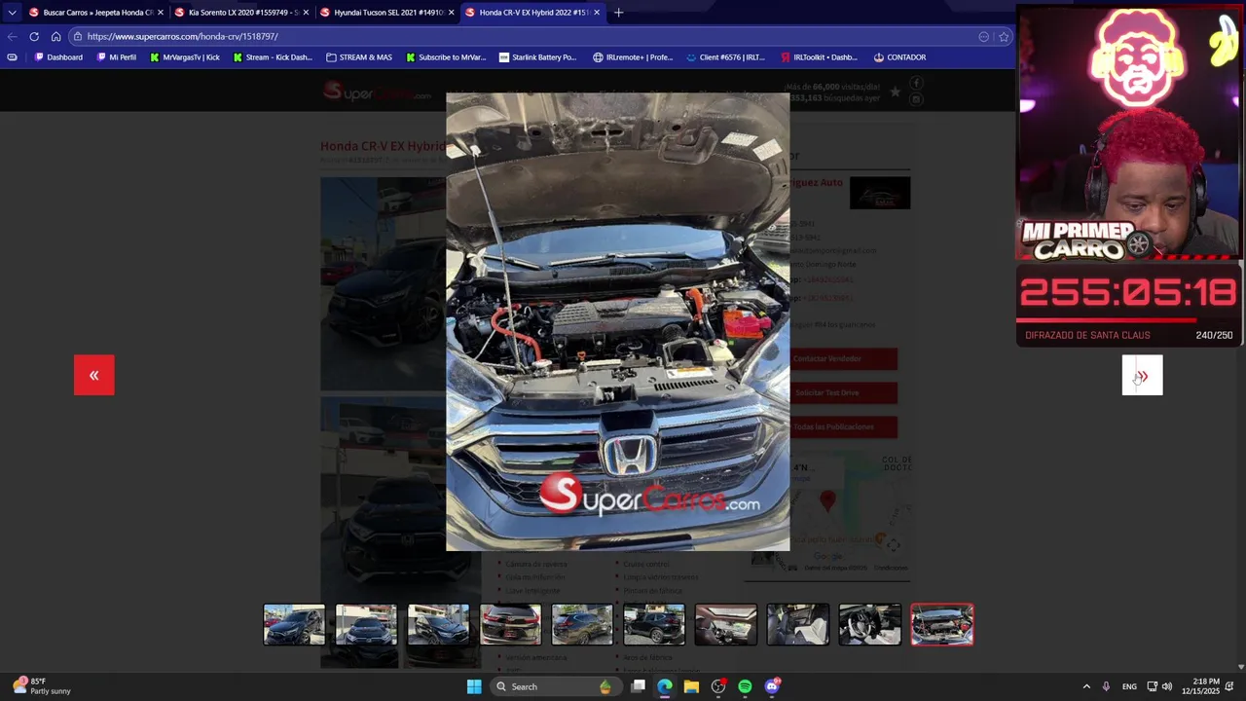Go back to the previous browser page
Screen dimensions: 1246x701
click(x=12, y=36)
